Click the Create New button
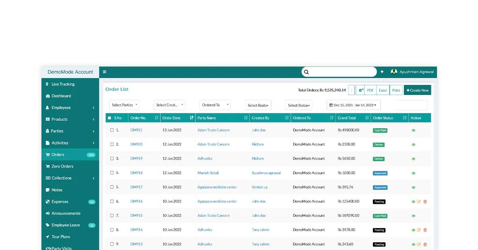Image resolution: width=478 pixels, height=250 pixels. pos(417,90)
